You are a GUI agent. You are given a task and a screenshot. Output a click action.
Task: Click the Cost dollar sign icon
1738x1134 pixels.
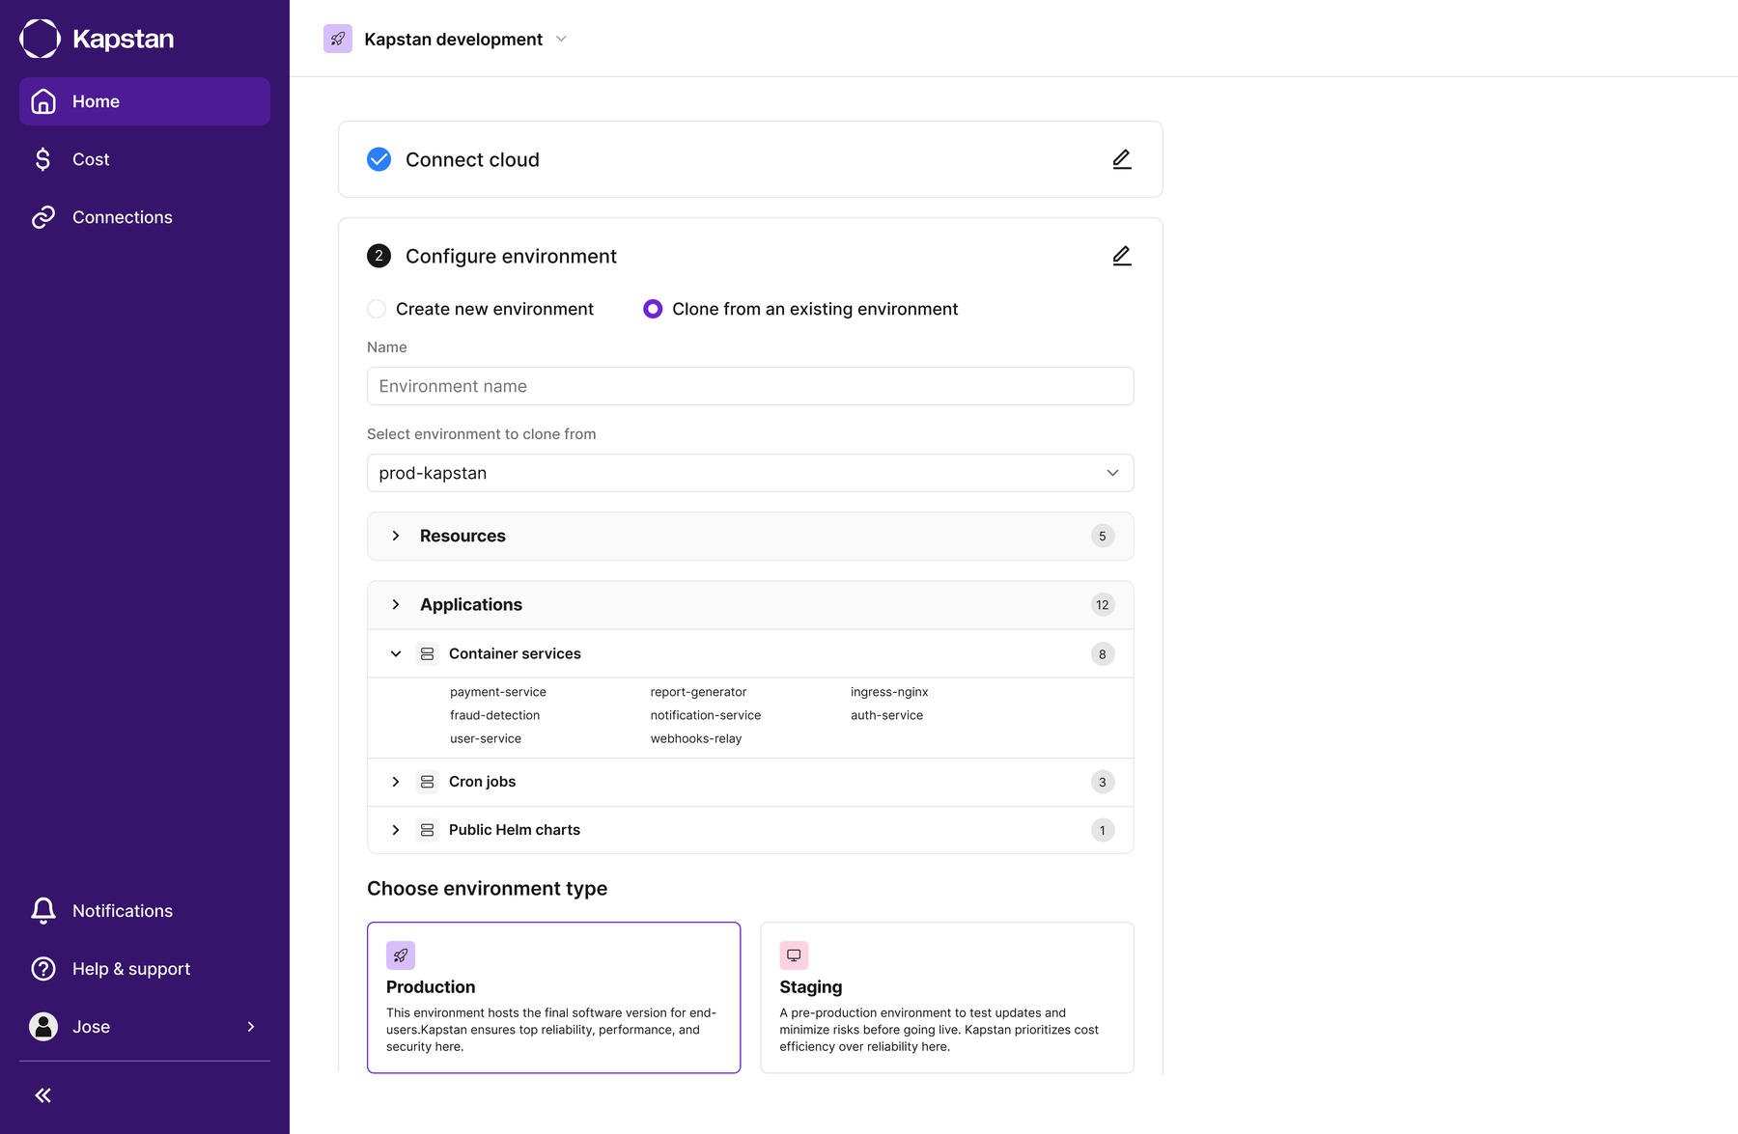pos(43,159)
